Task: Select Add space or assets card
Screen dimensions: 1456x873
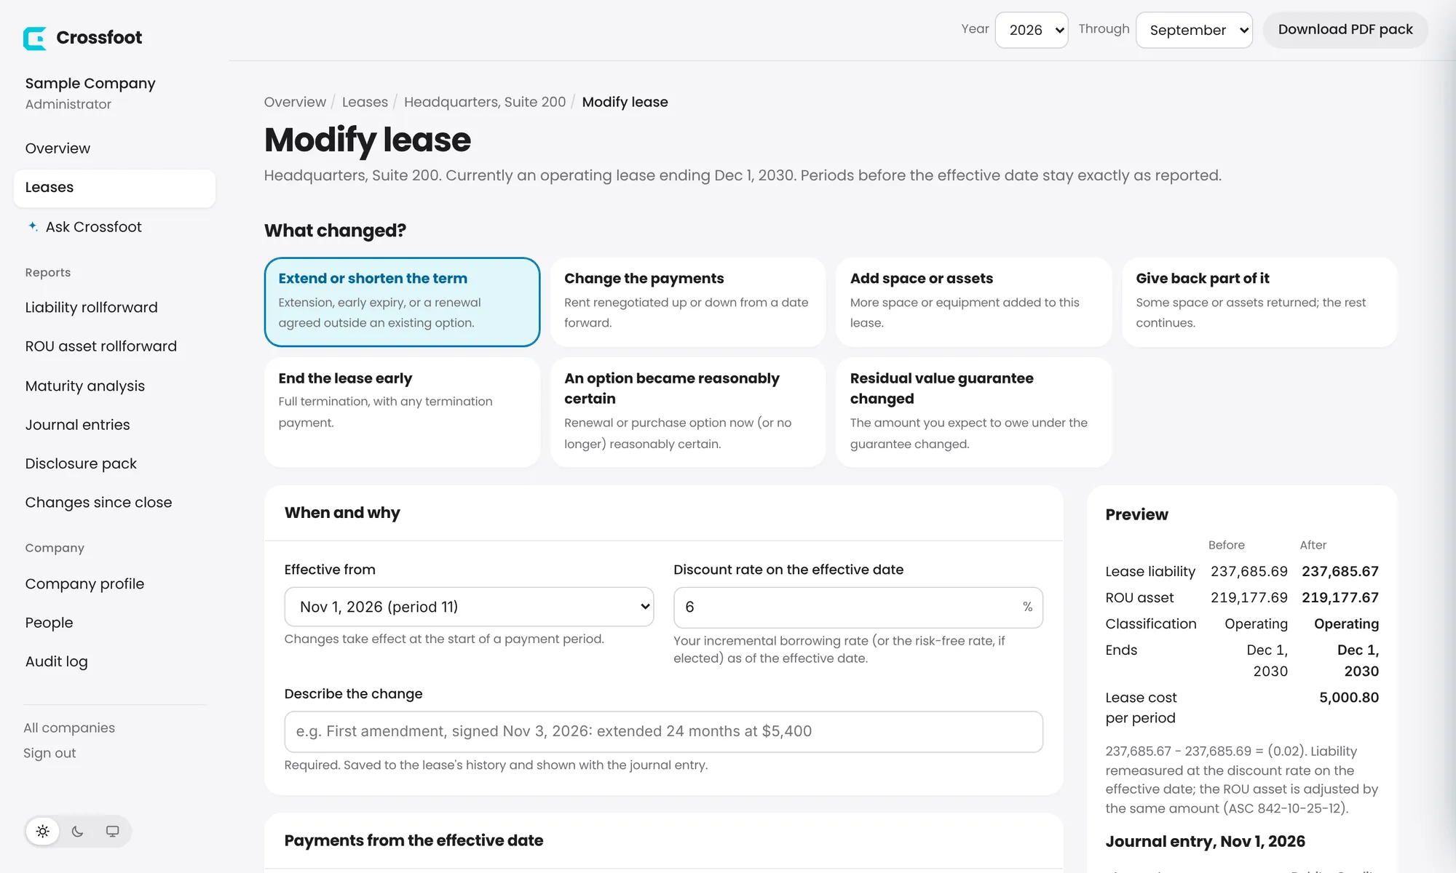Action: (x=973, y=302)
